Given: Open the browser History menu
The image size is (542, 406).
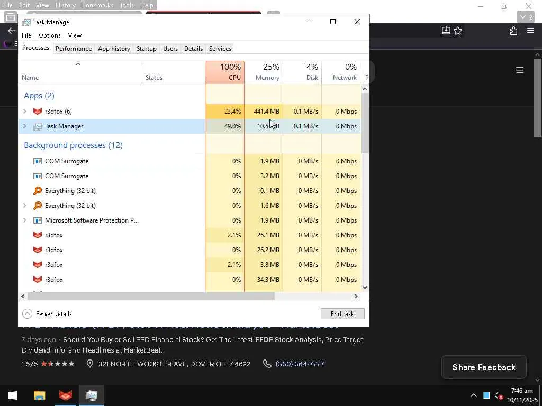Looking at the screenshot, I should pyautogui.click(x=65, y=5).
